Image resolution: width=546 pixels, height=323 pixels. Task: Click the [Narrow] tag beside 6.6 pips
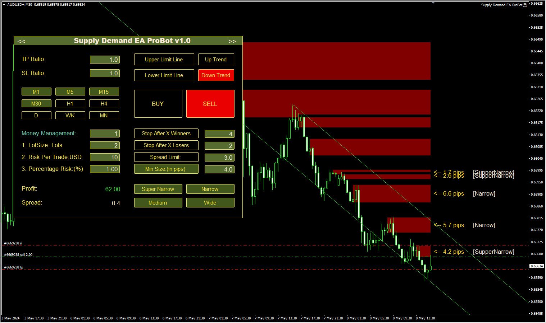click(484, 194)
